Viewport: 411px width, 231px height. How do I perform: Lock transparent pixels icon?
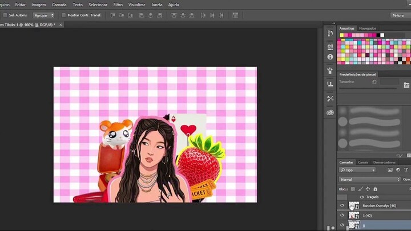(x=353, y=189)
